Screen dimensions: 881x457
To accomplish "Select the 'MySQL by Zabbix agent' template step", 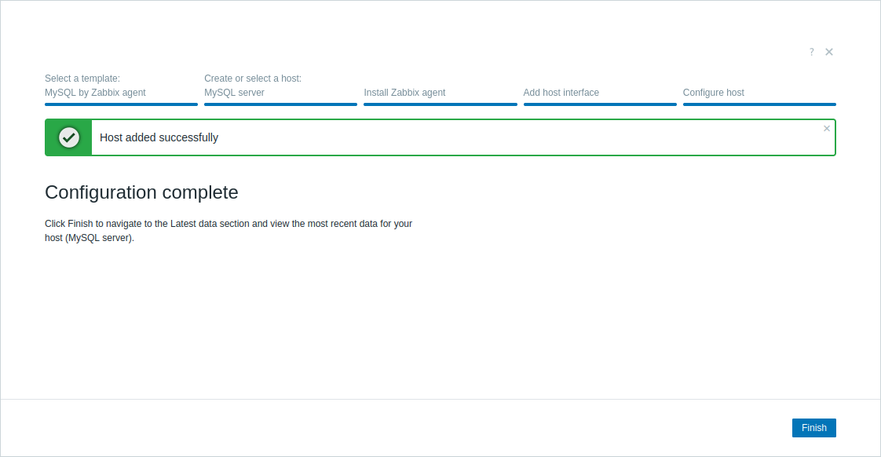I will click(95, 93).
